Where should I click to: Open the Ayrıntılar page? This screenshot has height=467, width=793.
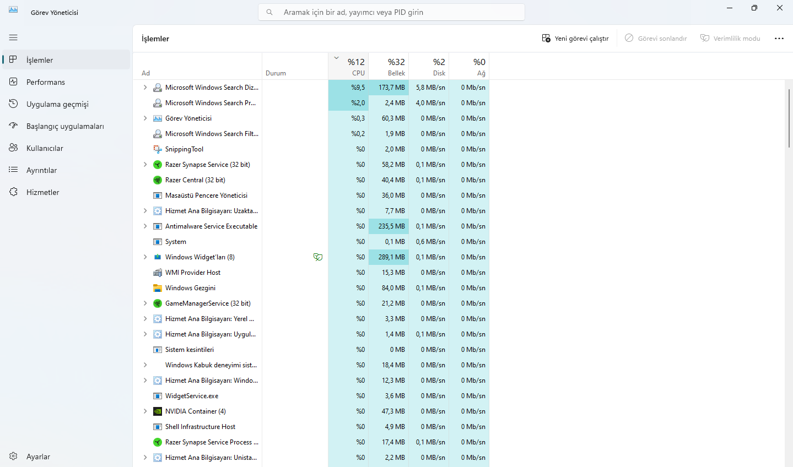tap(66, 170)
